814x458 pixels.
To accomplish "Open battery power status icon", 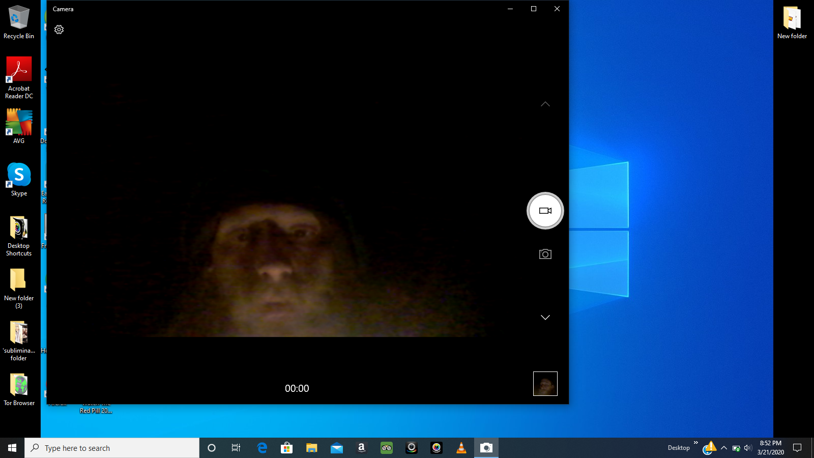I will click(736, 448).
